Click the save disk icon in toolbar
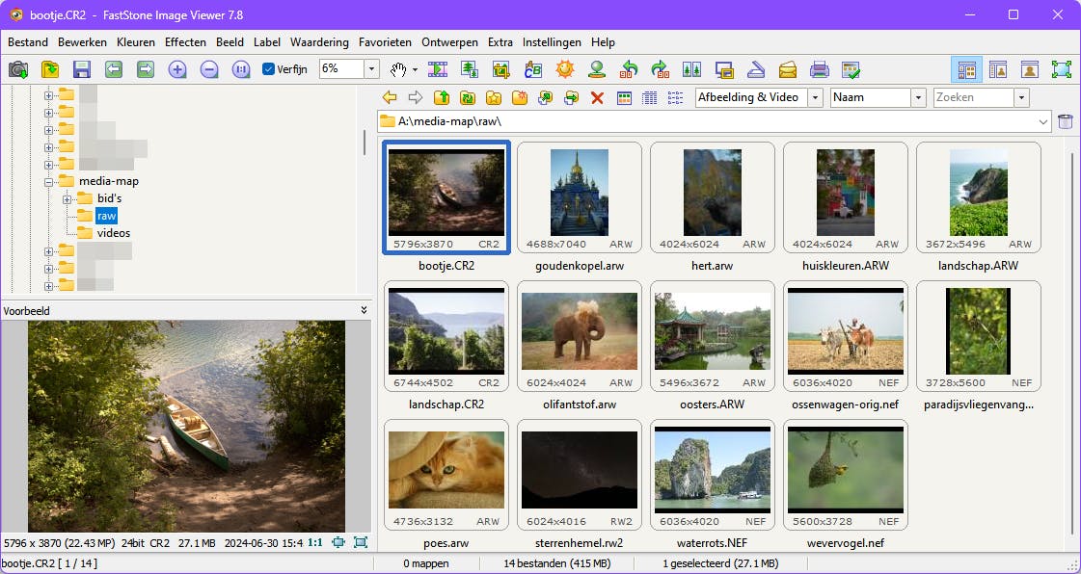Viewport: 1081px width, 574px height. 81,69
